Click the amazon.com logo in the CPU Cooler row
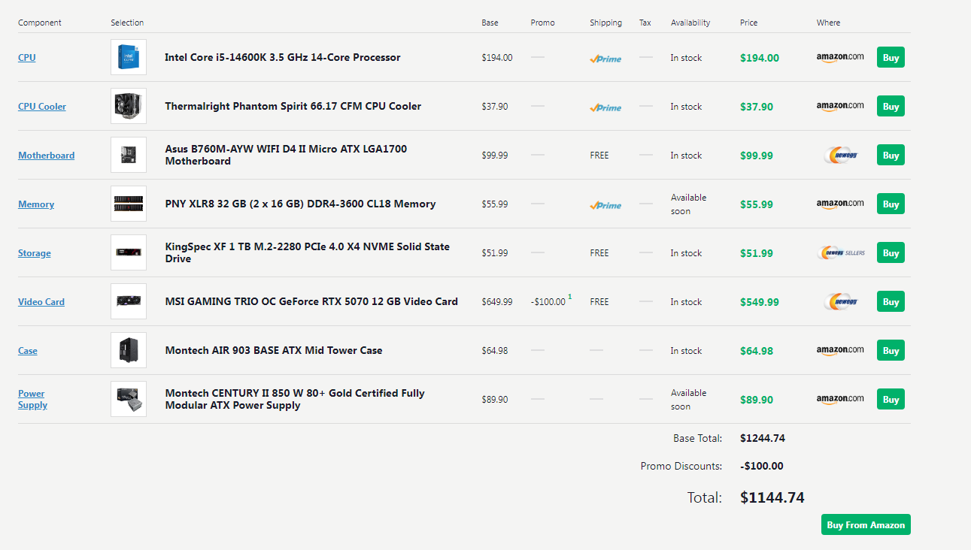 [x=840, y=106]
